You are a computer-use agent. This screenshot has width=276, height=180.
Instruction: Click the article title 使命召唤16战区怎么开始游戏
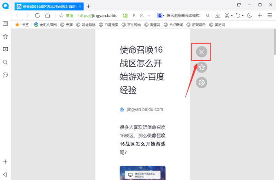[x=142, y=70]
